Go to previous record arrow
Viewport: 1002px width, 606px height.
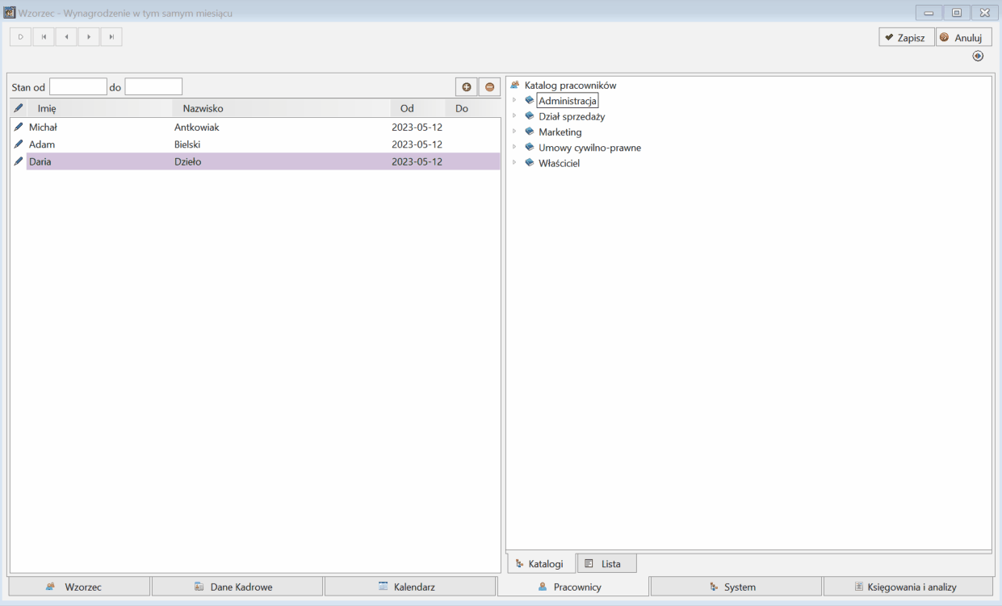coord(66,36)
